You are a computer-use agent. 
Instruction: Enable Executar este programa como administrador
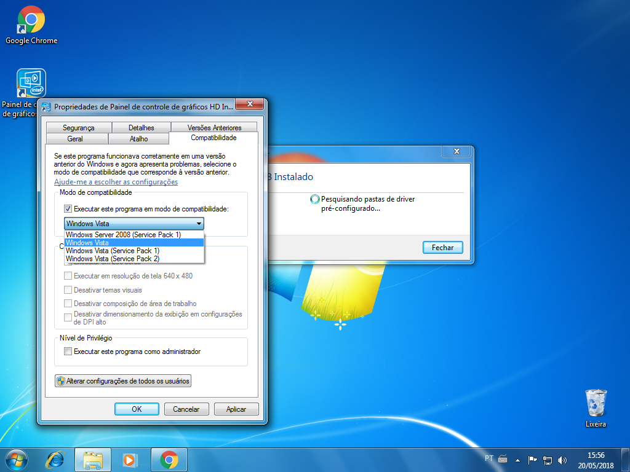click(x=68, y=351)
